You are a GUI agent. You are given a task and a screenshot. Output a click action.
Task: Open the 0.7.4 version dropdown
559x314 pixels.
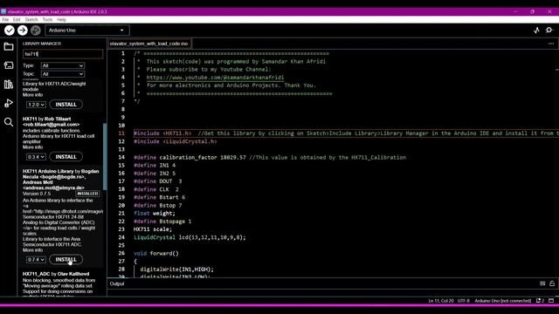tap(36, 260)
